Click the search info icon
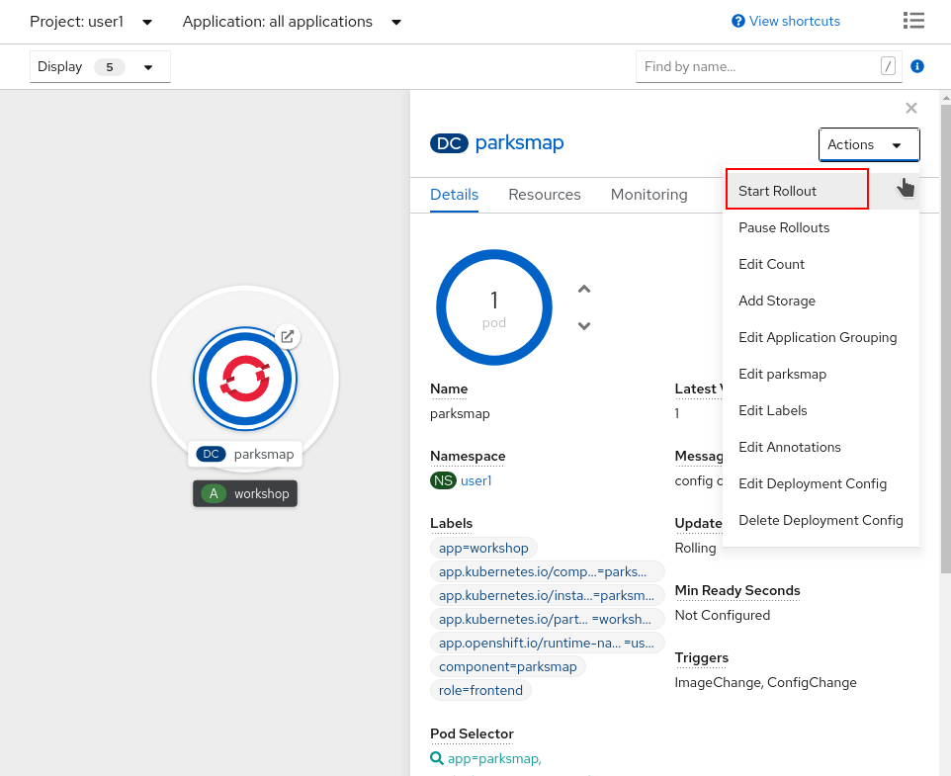This screenshot has height=776, width=951. pyautogui.click(x=916, y=66)
